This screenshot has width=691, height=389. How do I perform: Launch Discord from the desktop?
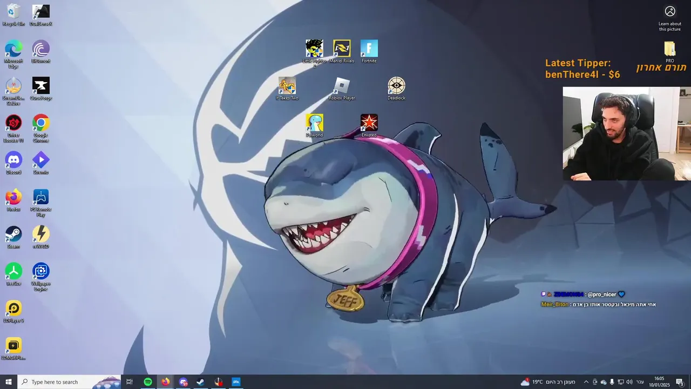pyautogui.click(x=13, y=163)
